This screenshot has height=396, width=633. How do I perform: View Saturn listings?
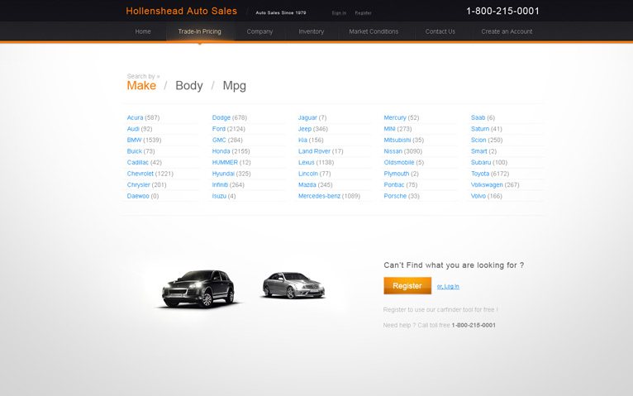[x=480, y=129]
